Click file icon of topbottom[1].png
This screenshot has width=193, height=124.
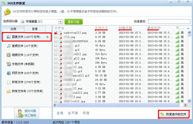pos(60,33)
